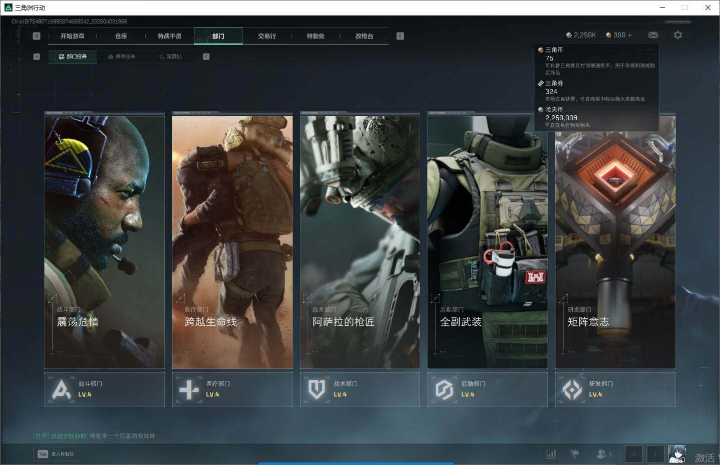The height and width of the screenshot is (465, 720).
Task: Open the 交易行 tab
Action: [x=267, y=36]
